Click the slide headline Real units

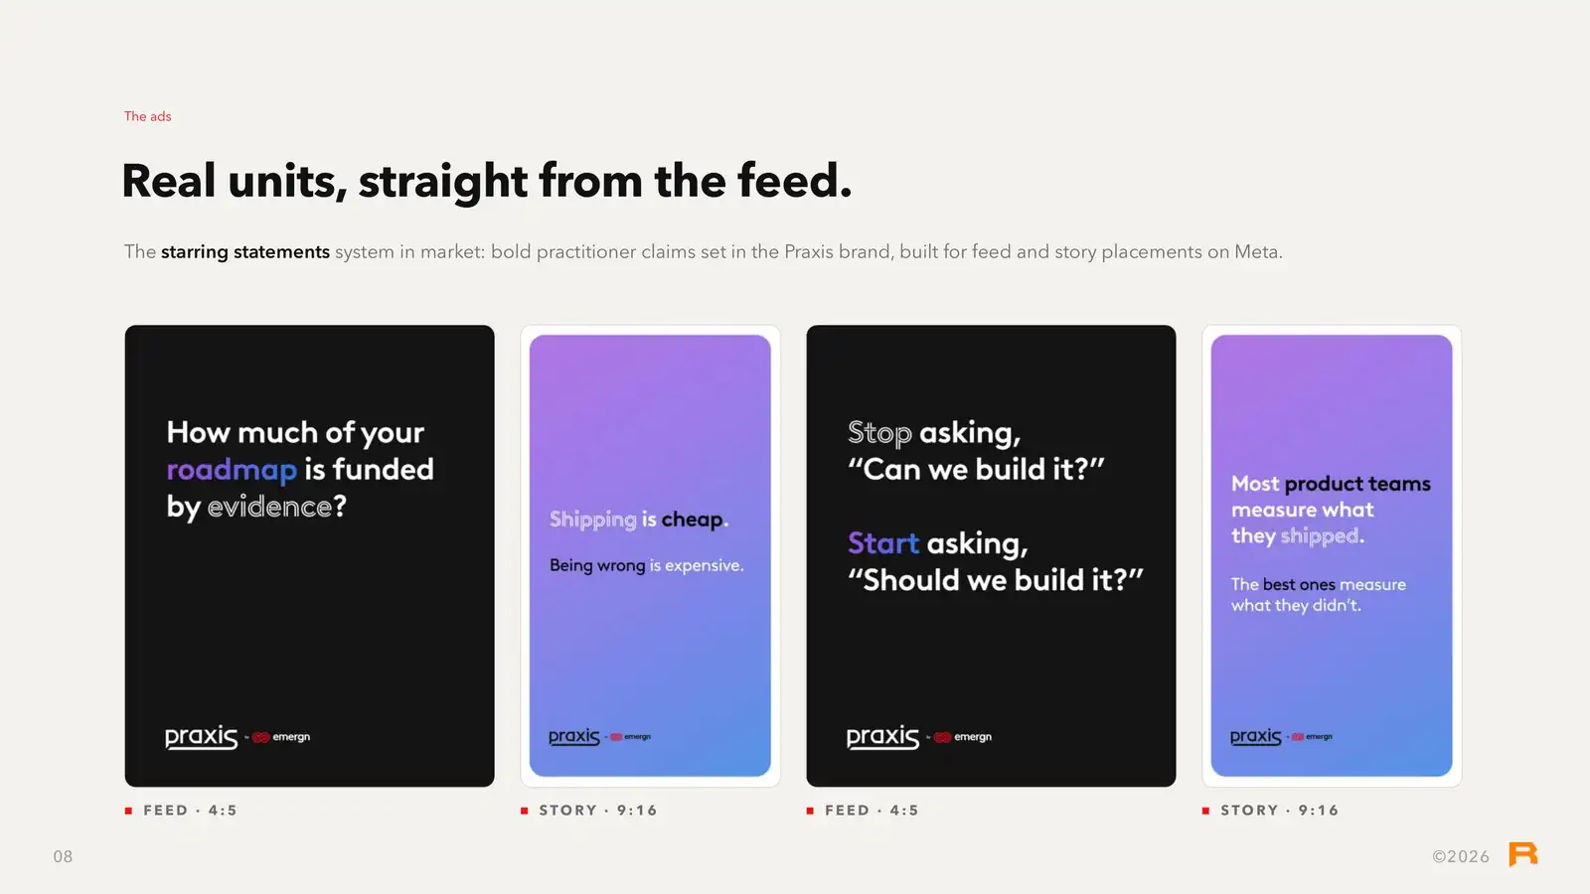tap(487, 182)
